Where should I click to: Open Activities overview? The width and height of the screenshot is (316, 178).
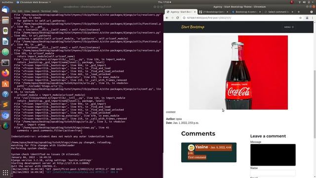coord(7,2)
